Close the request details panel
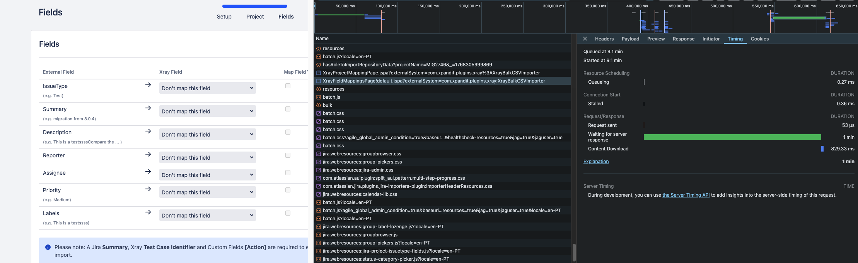 coord(585,39)
